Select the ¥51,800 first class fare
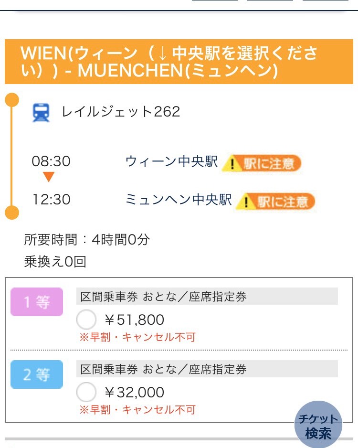The width and height of the screenshot is (358, 448). point(86,320)
